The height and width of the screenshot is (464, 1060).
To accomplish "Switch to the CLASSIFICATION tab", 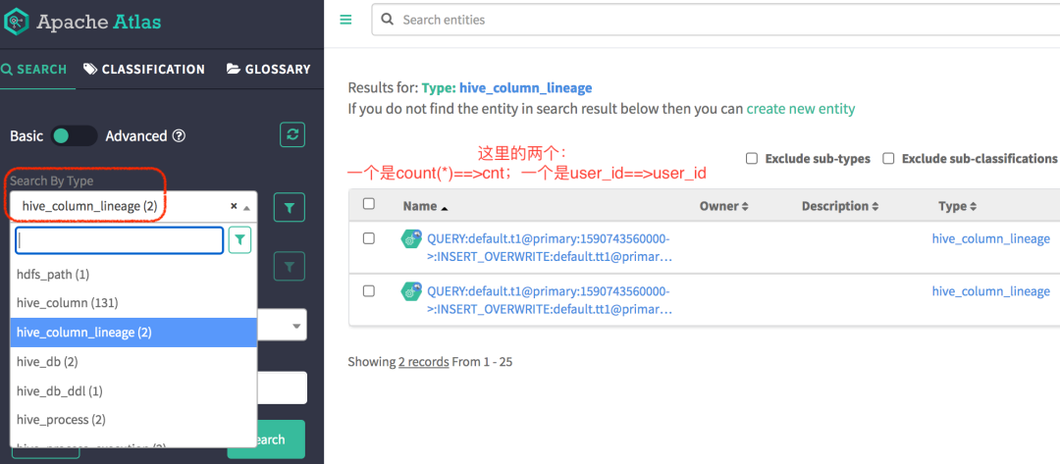I will [144, 69].
